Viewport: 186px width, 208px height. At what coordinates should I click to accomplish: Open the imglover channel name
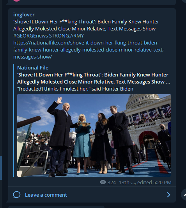click(24, 14)
